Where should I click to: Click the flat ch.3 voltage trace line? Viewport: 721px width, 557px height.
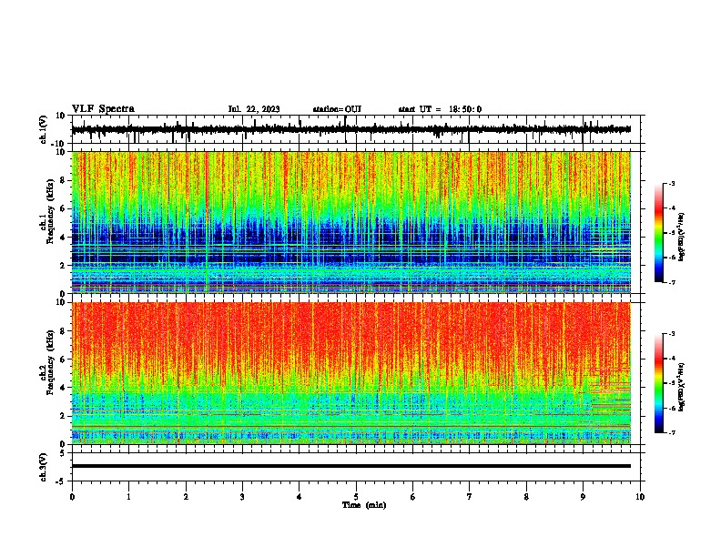351,466
